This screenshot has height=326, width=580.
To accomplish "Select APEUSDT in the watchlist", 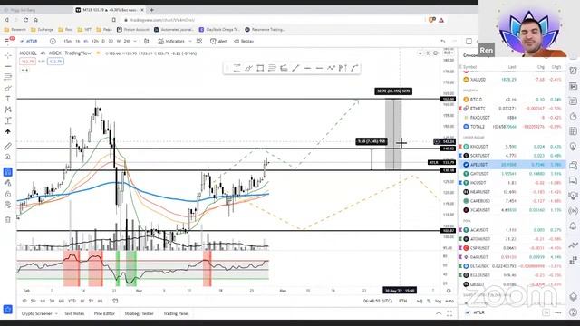I will (x=512, y=165).
